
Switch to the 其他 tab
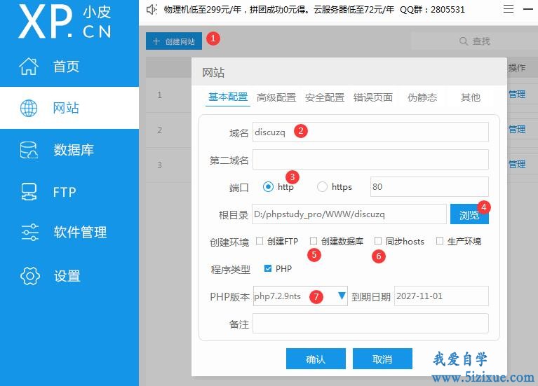(471, 97)
